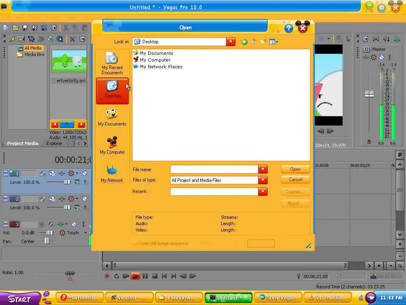The height and width of the screenshot is (305, 406).
Task: Toggle Invert Phase on audio track 3
Action: tap(51, 224)
